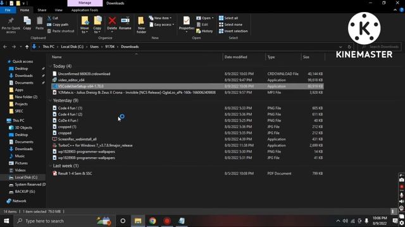Switch to the Home ribbon tab
This screenshot has width=405, height=227.
click(25, 10)
